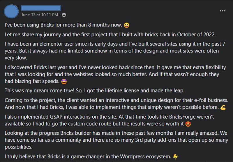Click the flexed bicep emoji
Image resolution: width=233 pixels, height=162 pixels.
pyautogui.click(x=223, y=107)
